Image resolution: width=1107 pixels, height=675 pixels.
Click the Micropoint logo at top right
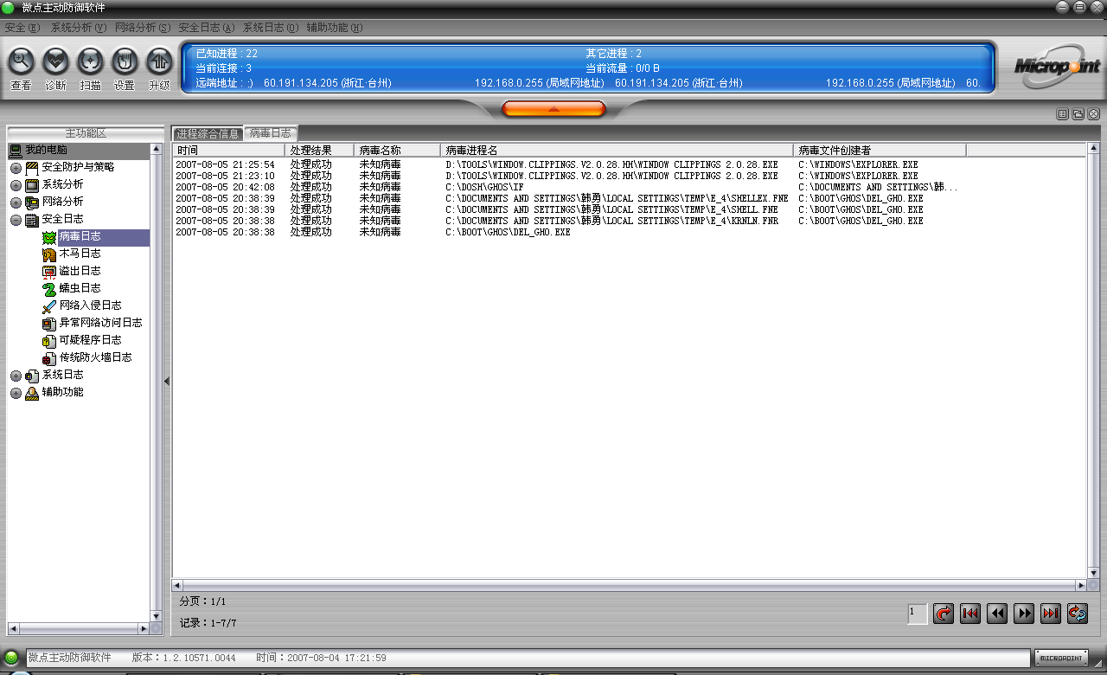pos(1059,68)
